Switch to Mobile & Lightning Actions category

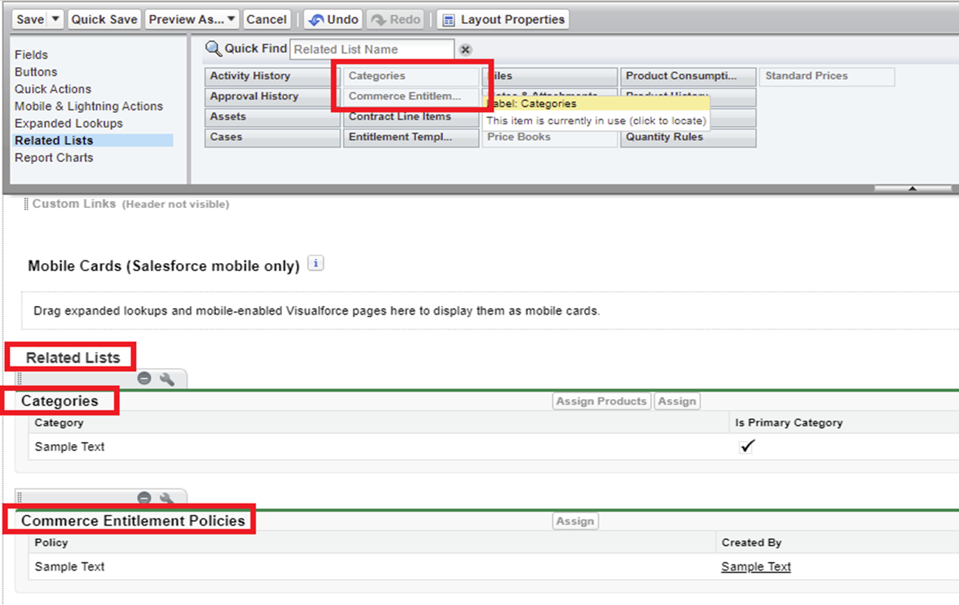point(89,106)
